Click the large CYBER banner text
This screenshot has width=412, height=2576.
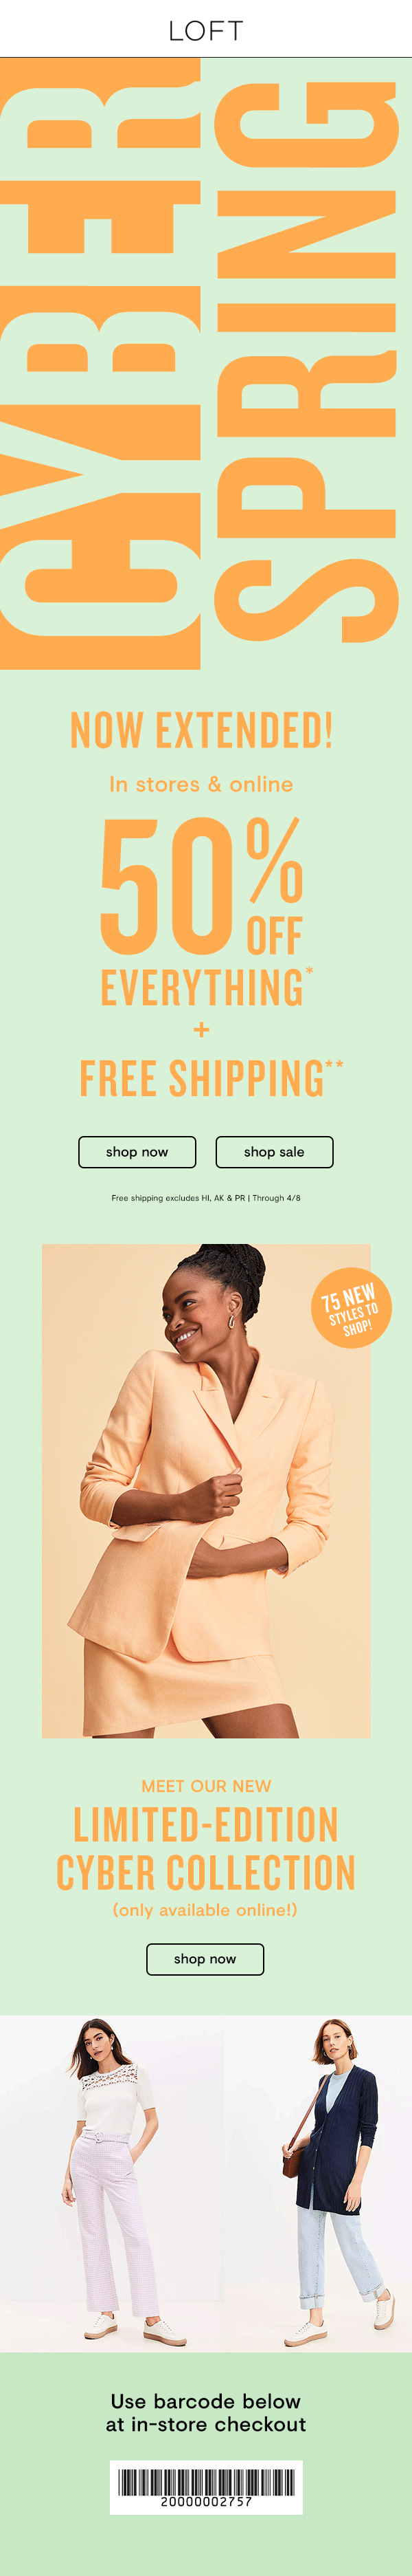pyautogui.click(x=100, y=363)
